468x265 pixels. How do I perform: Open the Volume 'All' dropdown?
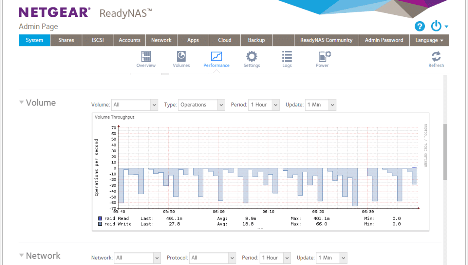point(134,105)
